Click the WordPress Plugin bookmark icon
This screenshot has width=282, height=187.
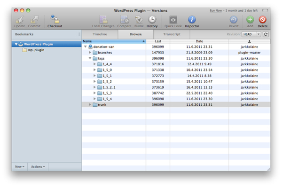click(21, 44)
